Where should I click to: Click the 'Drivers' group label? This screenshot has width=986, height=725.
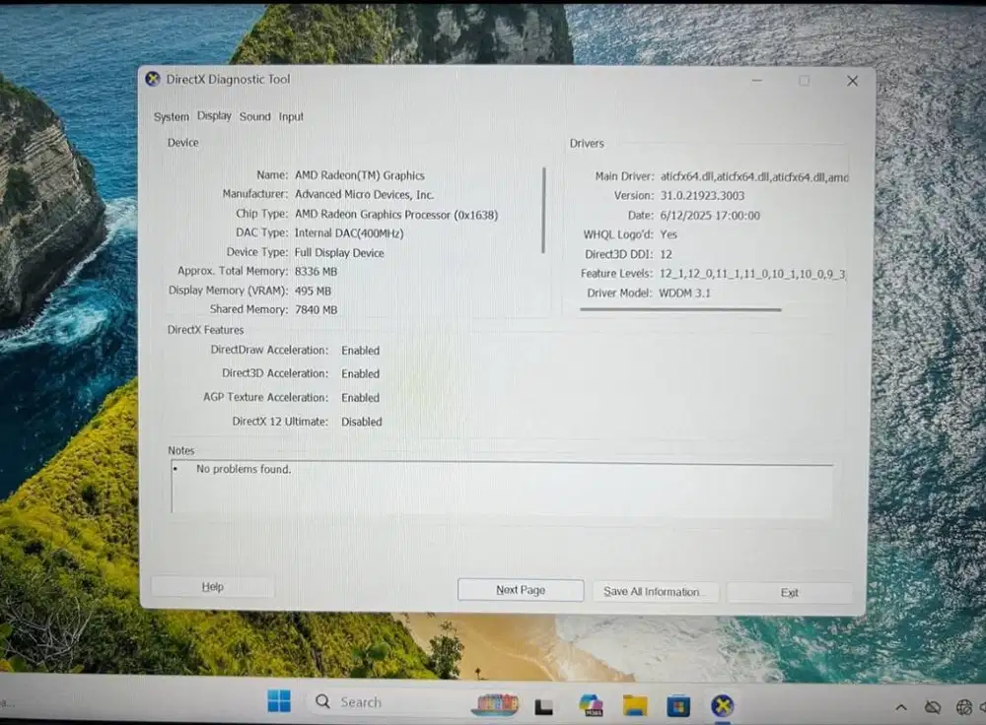(587, 143)
